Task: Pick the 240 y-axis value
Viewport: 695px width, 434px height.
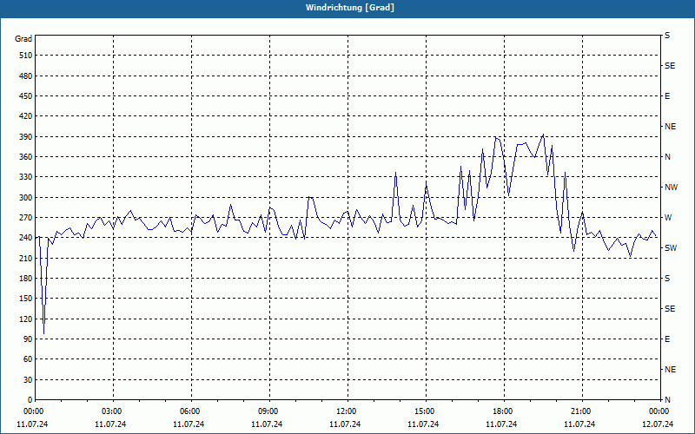Action: [x=25, y=238]
